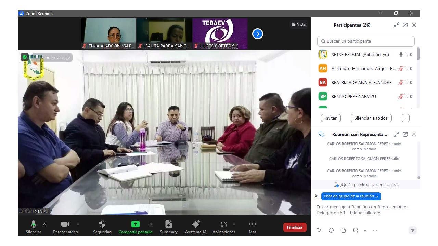Toggle camera with Detener vídeo button

tap(65, 224)
